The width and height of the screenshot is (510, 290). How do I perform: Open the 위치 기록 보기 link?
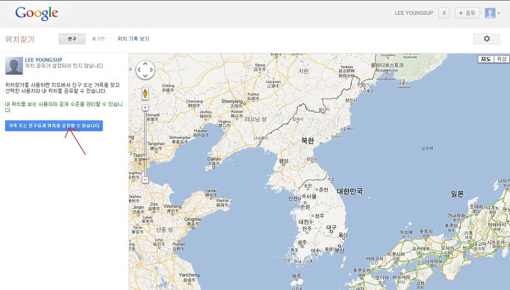(133, 39)
